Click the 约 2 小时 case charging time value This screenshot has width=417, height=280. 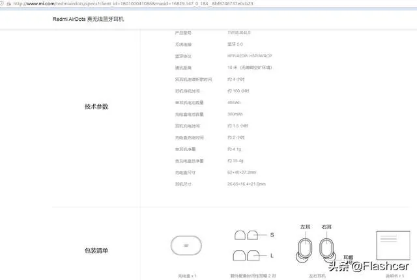[x=236, y=137]
